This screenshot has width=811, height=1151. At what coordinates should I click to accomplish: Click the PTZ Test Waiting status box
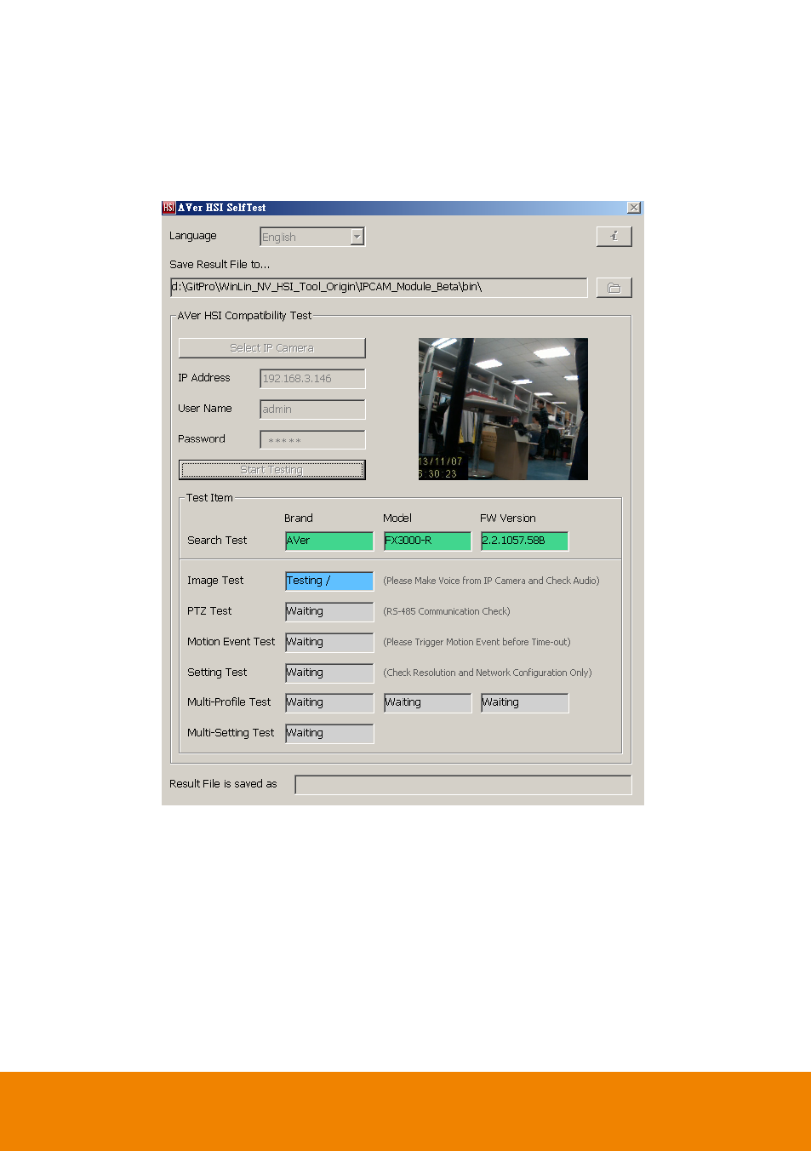329,611
